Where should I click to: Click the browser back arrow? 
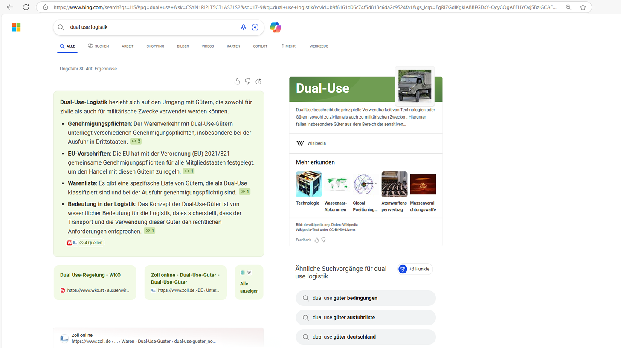(x=9, y=7)
